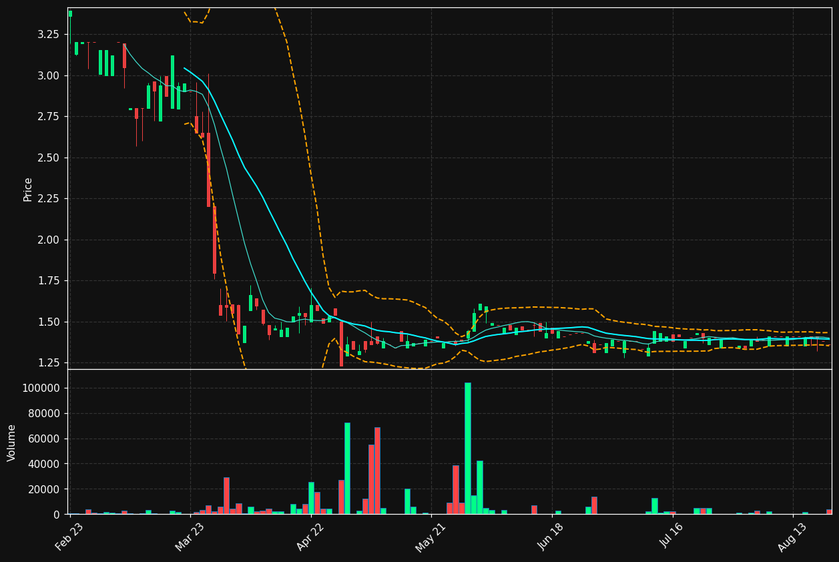Click the 2.75 price tick label

point(48,117)
